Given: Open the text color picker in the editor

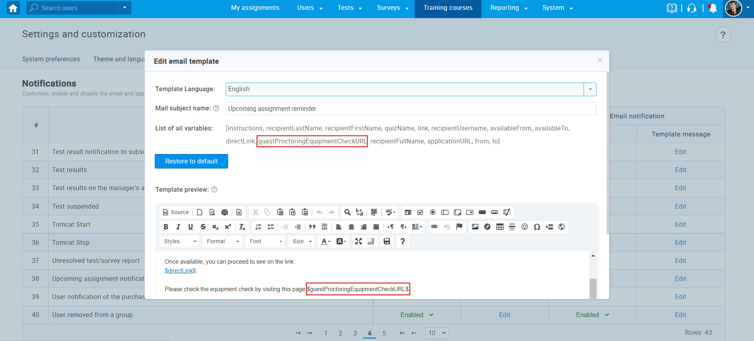Looking at the screenshot, I should pyautogui.click(x=326, y=241).
